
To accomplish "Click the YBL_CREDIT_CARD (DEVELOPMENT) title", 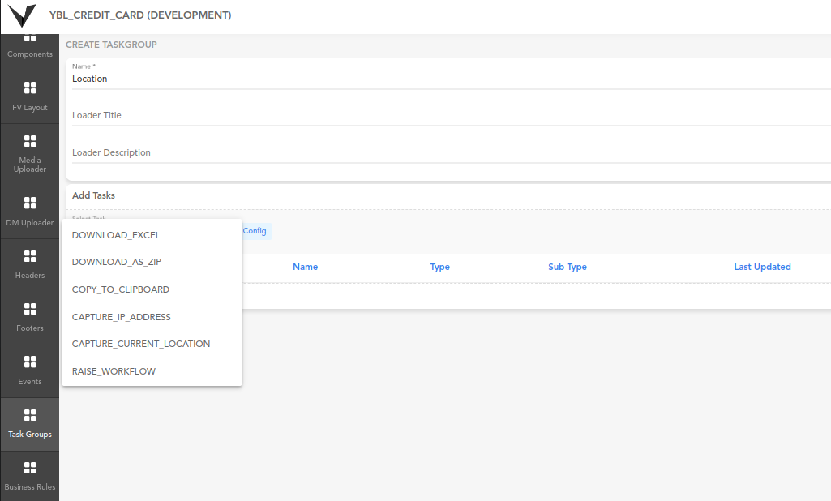I will pos(140,15).
